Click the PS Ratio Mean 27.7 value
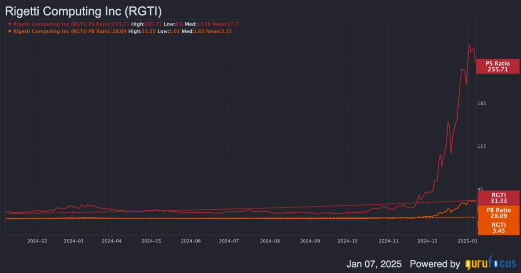The image size is (521, 273). click(x=233, y=24)
